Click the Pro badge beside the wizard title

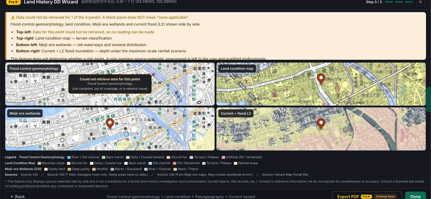coord(13,2)
